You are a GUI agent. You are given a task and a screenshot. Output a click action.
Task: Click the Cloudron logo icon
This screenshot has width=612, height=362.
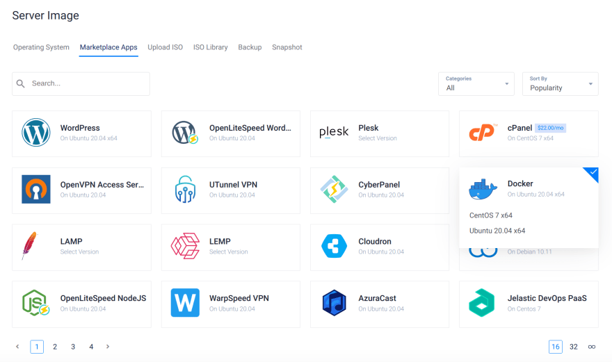point(334,246)
